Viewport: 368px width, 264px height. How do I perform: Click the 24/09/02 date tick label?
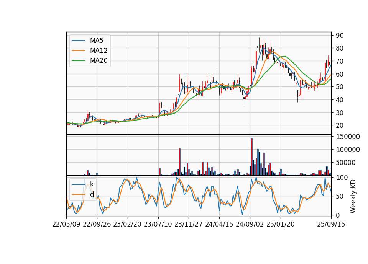(x=250, y=224)
